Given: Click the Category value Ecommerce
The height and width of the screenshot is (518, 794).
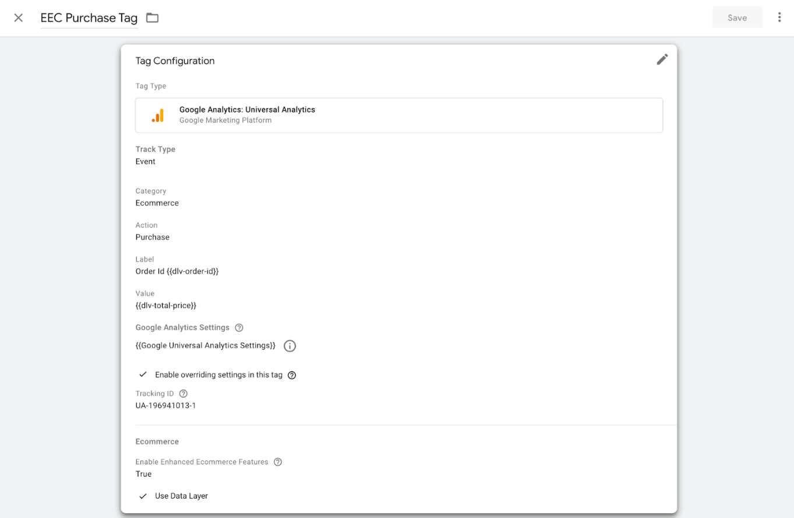Looking at the screenshot, I should coord(157,203).
